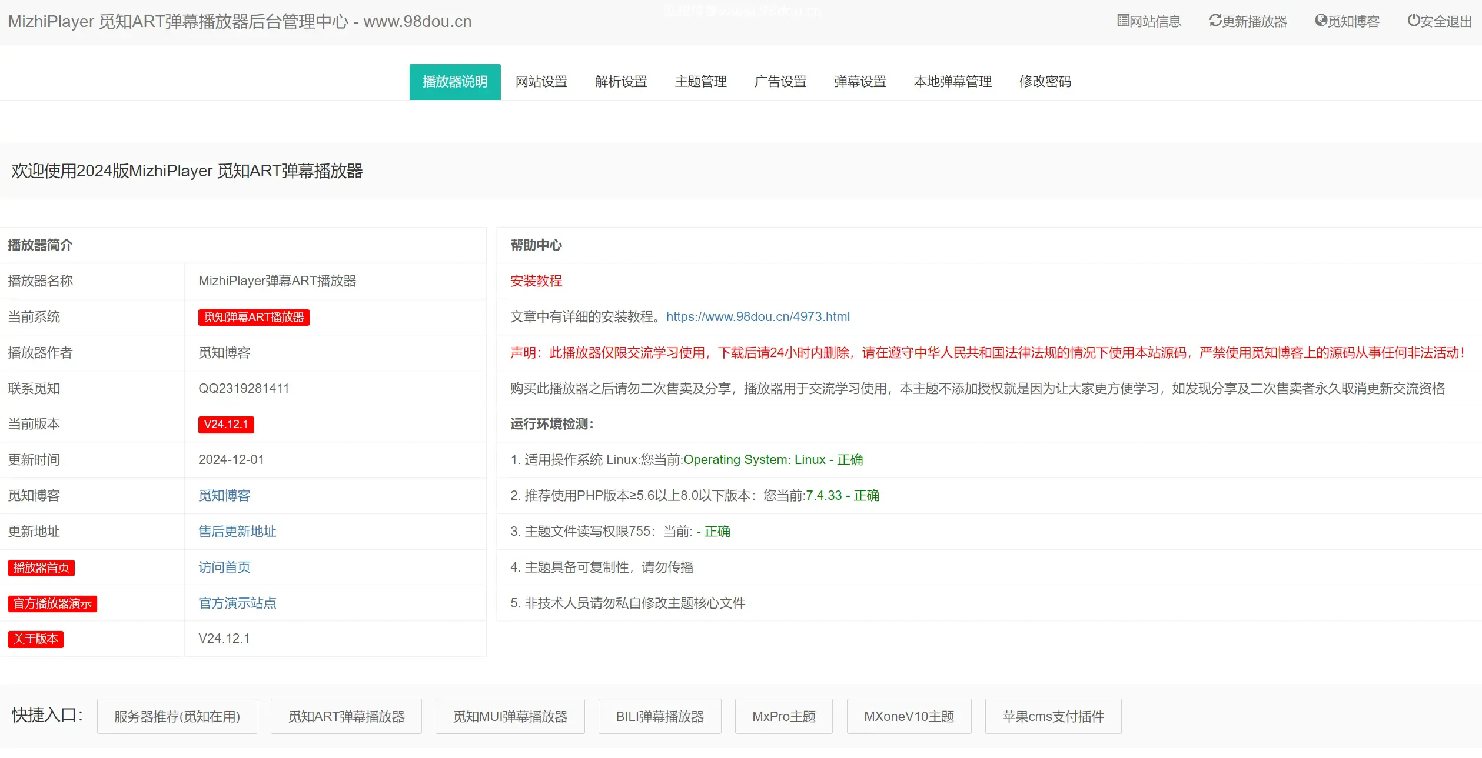The width and height of the screenshot is (1482, 758).
Task: Click the MizhiPlayer admin center page title
Action: 240,22
